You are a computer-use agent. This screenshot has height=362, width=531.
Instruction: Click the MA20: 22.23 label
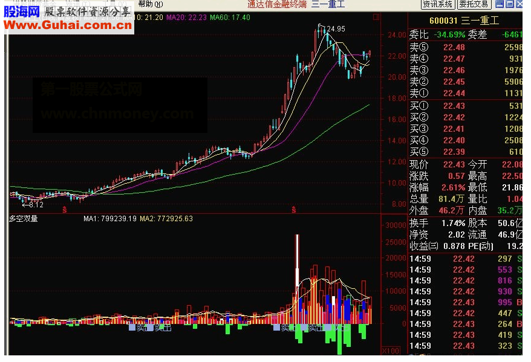click(186, 18)
